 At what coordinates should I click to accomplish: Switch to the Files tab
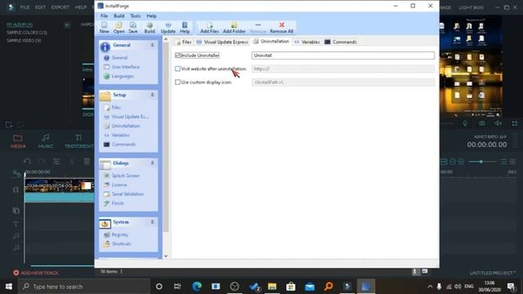pyautogui.click(x=184, y=42)
